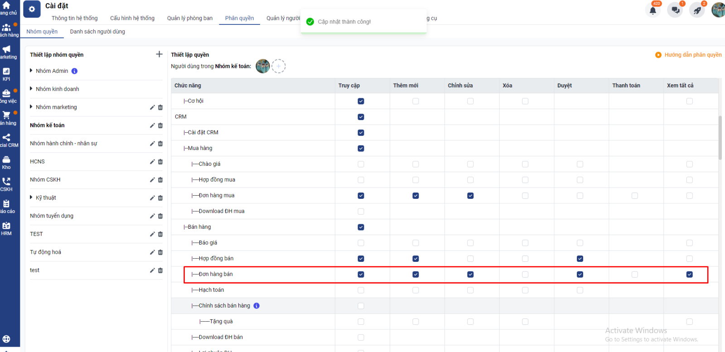The image size is (725, 352).
Task: Open the chat messages icon
Action: coord(675,10)
